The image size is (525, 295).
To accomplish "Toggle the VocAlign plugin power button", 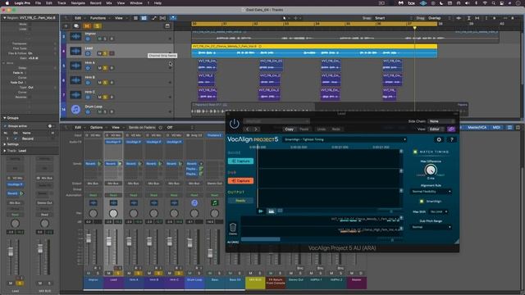I will point(234,124).
